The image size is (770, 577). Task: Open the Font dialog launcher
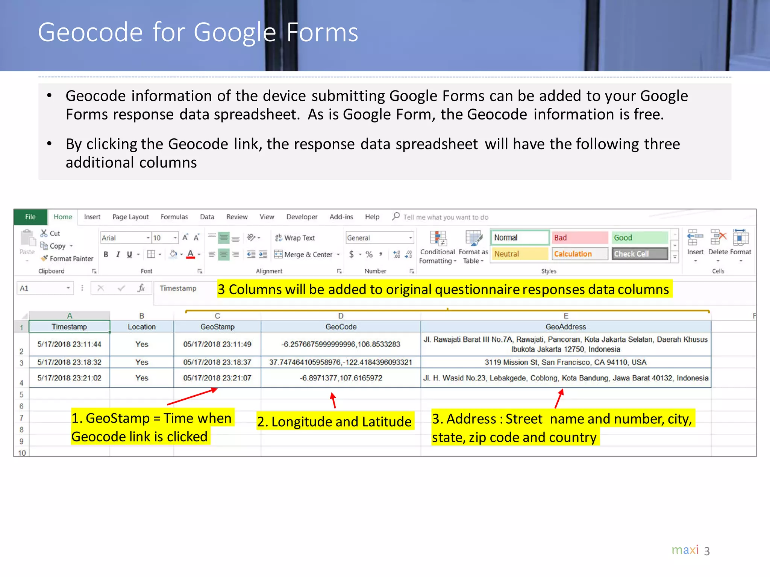(x=200, y=271)
